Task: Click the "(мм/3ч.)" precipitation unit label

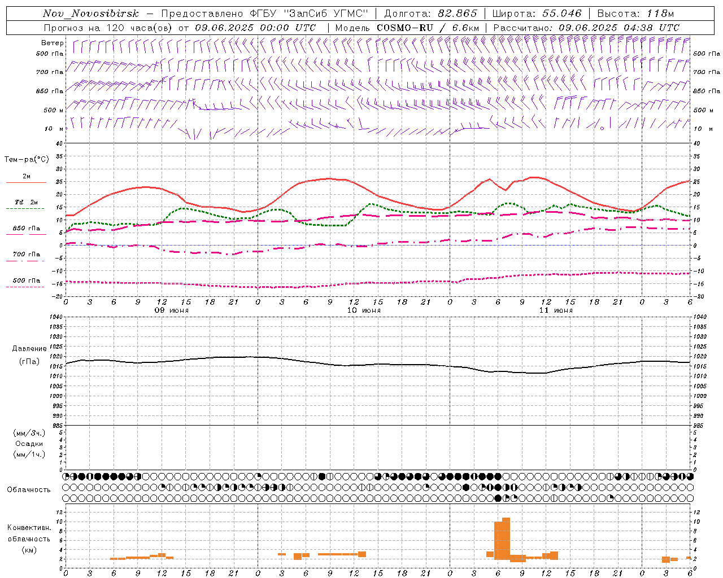Action: (29, 433)
